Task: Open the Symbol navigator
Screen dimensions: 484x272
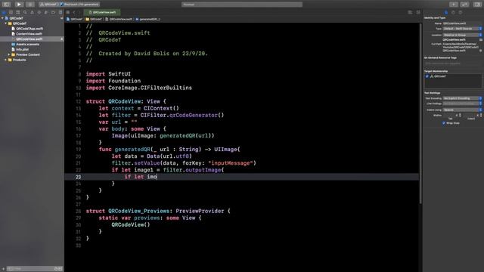Action: coord(18,12)
